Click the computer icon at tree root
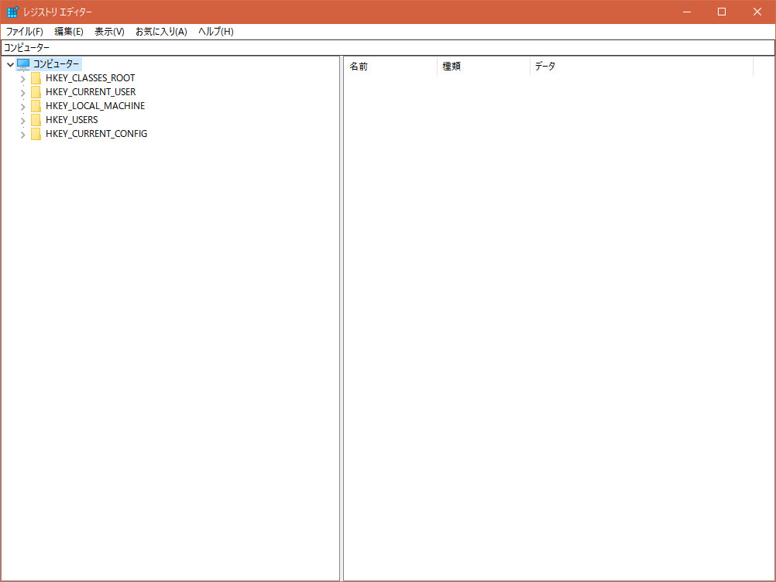The width and height of the screenshot is (776, 582). click(x=23, y=64)
